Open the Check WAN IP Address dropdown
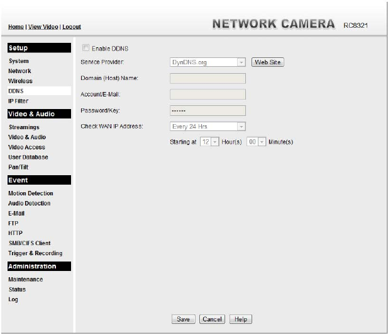 [208, 127]
